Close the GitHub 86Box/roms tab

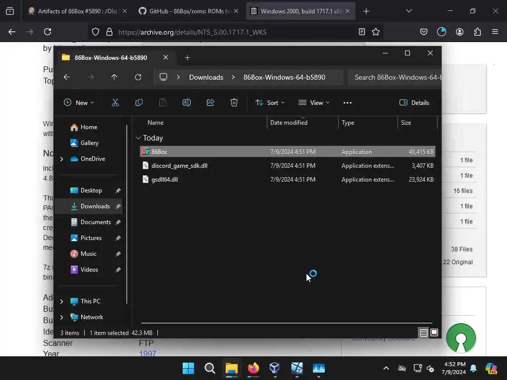pyautogui.click(x=236, y=11)
